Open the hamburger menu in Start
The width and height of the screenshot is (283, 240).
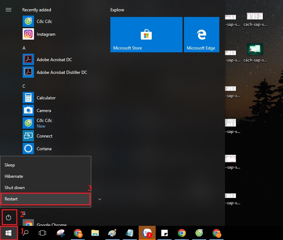pyautogui.click(x=8, y=10)
